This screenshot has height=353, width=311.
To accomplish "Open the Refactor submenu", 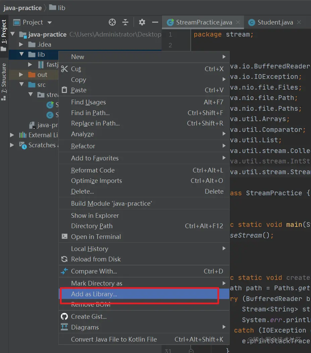I will pos(144,146).
